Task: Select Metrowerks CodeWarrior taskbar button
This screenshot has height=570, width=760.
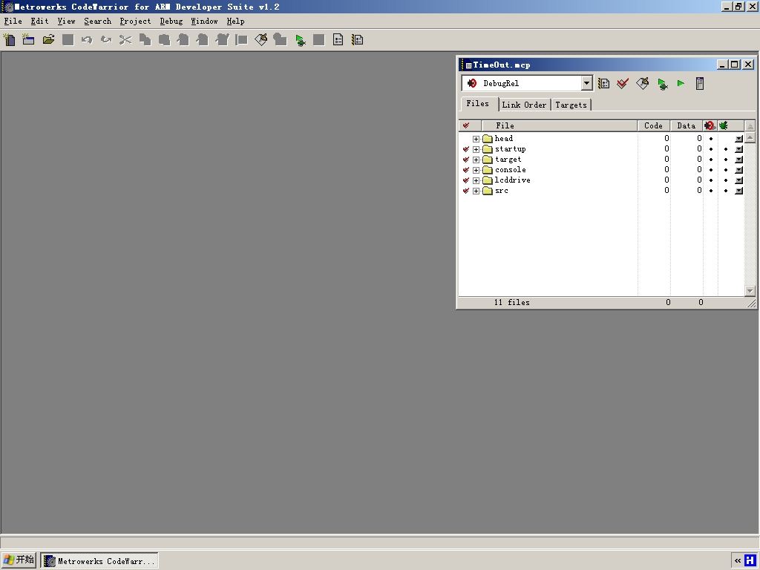Action: (x=99, y=561)
